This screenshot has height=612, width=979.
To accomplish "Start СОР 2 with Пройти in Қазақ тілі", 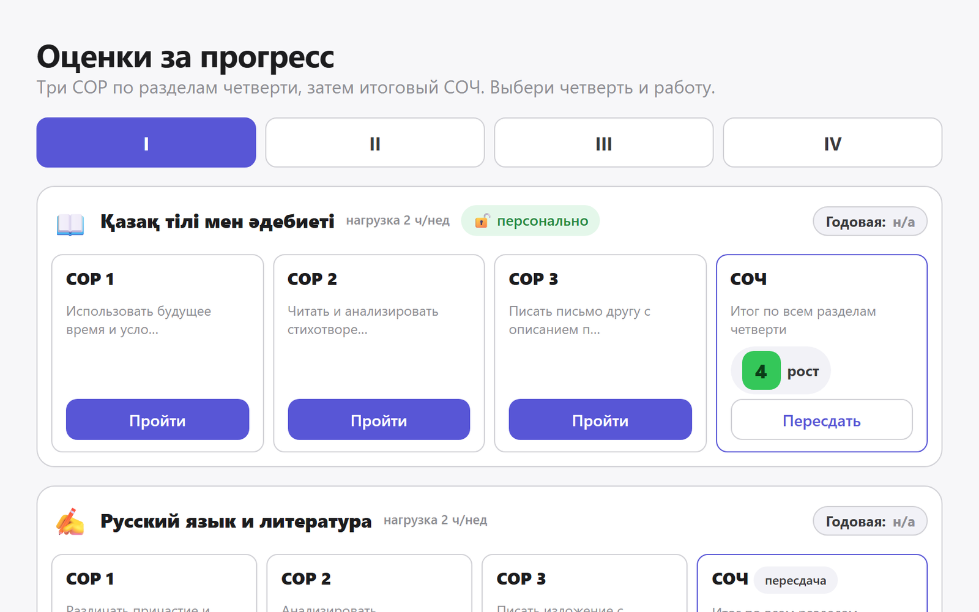I will tap(379, 419).
